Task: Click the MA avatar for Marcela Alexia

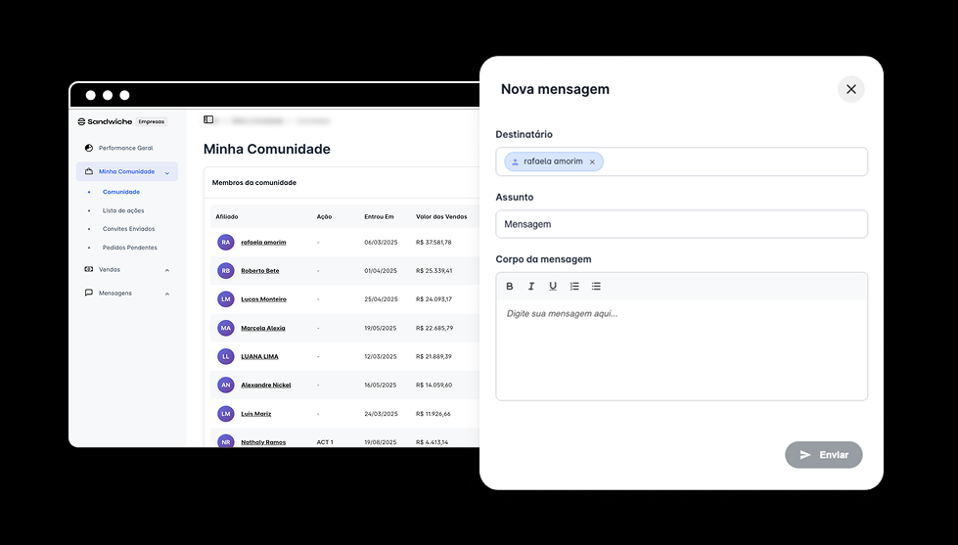Action: pyautogui.click(x=226, y=328)
